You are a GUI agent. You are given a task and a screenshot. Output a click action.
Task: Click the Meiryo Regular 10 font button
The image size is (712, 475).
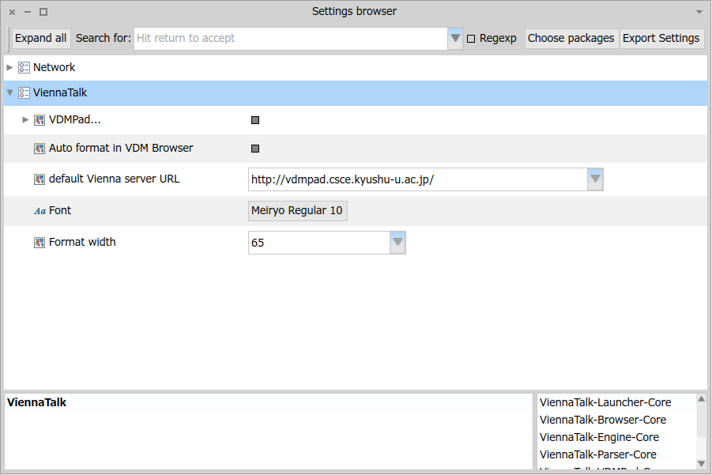click(297, 211)
